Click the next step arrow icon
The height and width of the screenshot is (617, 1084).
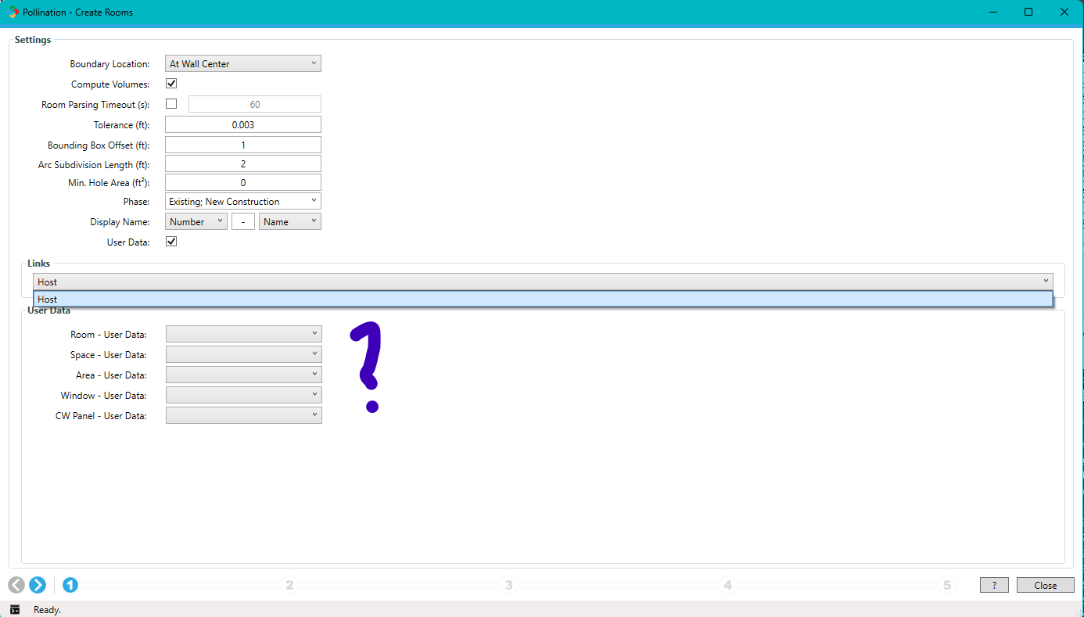[x=38, y=585]
